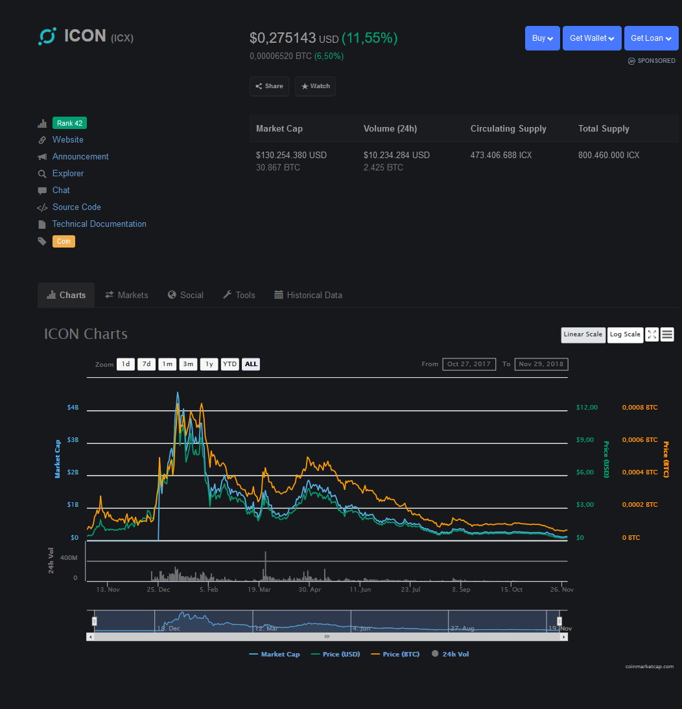Switch to the Social tab
The width and height of the screenshot is (682, 709).
tap(185, 296)
